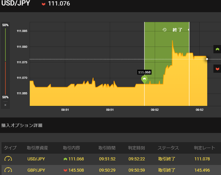Click the clock icon next to 終了
Viewport: 221px width, 175px height.
pyautogui.click(x=164, y=30)
